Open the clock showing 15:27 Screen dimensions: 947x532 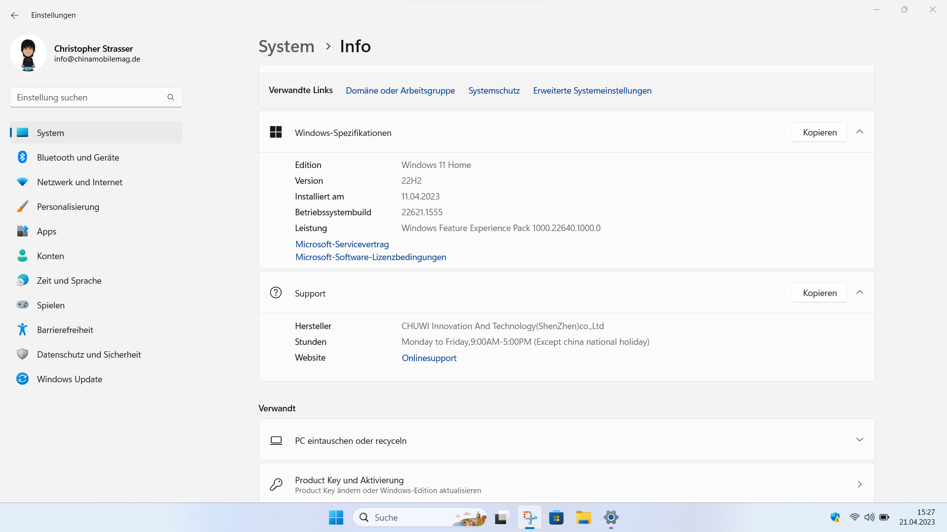(917, 517)
